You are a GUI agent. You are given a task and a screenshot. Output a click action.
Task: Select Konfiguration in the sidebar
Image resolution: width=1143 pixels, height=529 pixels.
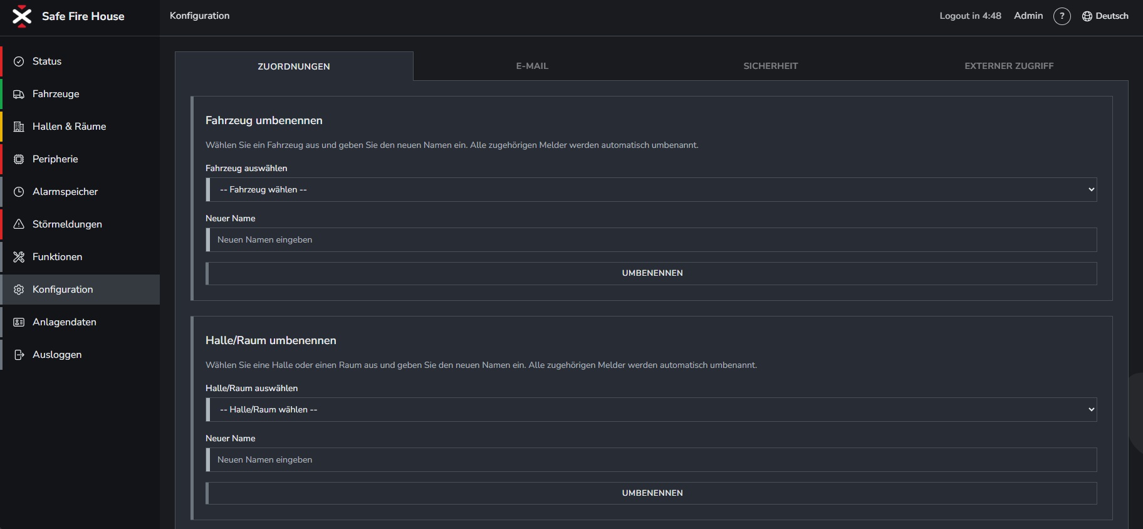point(81,290)
